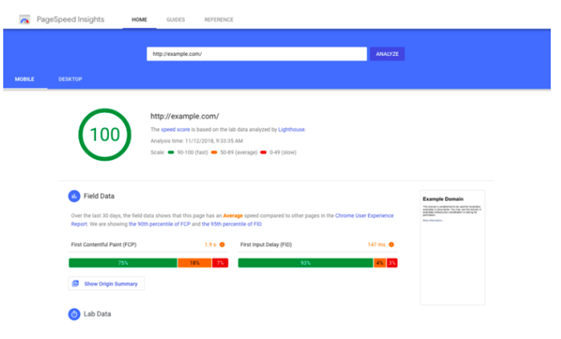Switch to the DESKTOP results tab
Screen dimensions: 561x339
pos(71,79)
